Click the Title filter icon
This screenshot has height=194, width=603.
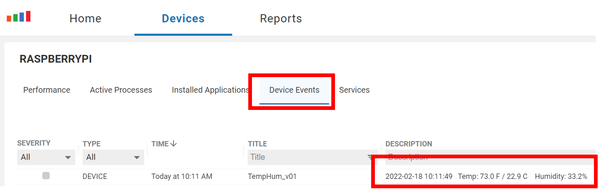click(x=370, y=157)
